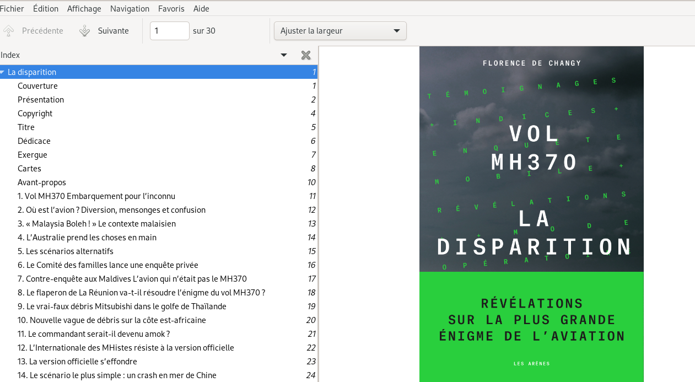Select the La disparition root row

[x=159, y=72]
